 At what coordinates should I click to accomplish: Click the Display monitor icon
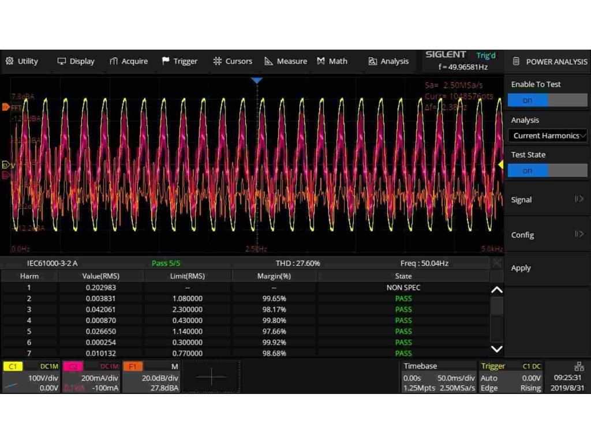click(61, 61)
